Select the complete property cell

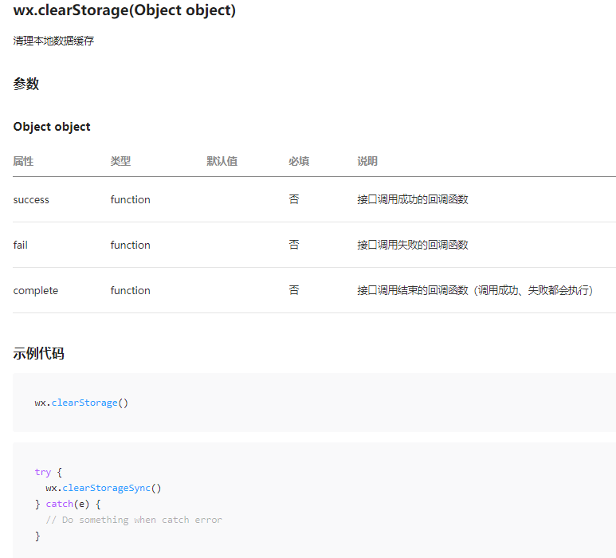point(35,291)
